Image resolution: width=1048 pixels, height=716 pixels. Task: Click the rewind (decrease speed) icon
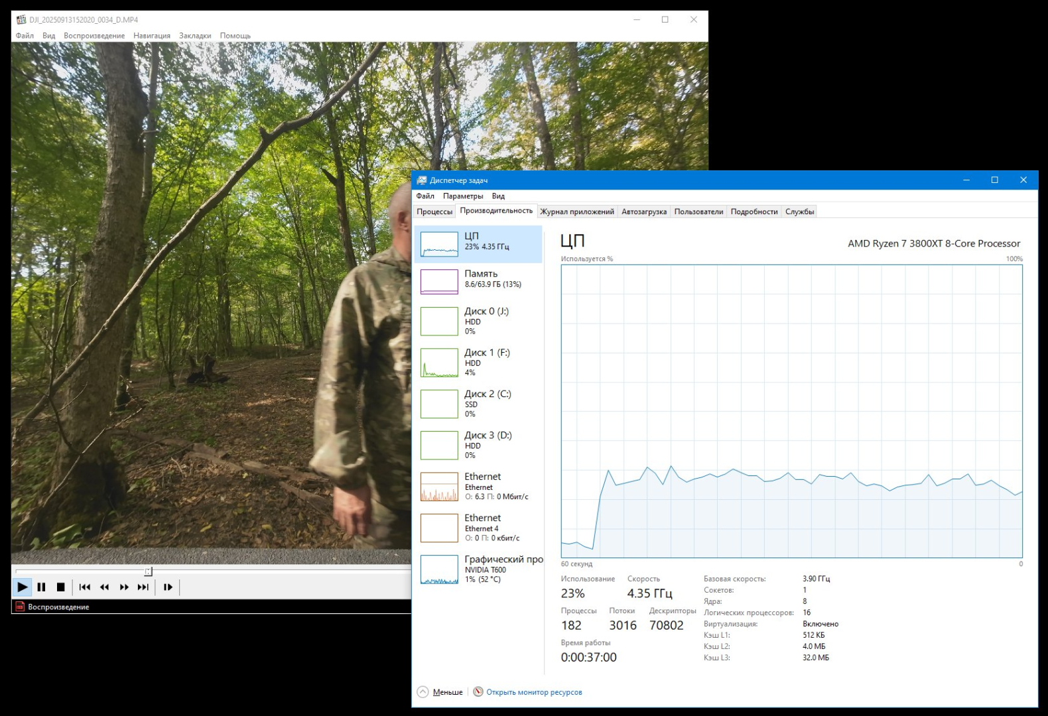click(x=104, y=587)
